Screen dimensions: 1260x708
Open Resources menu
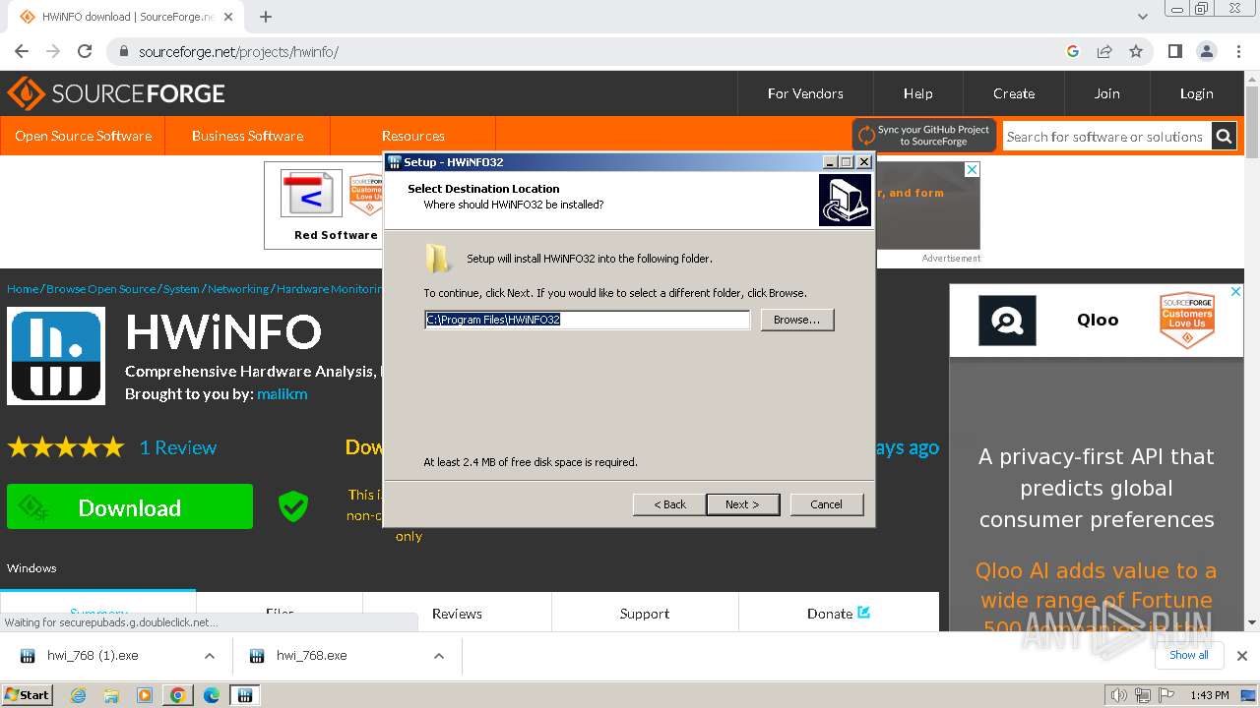(x=413, y=136)
